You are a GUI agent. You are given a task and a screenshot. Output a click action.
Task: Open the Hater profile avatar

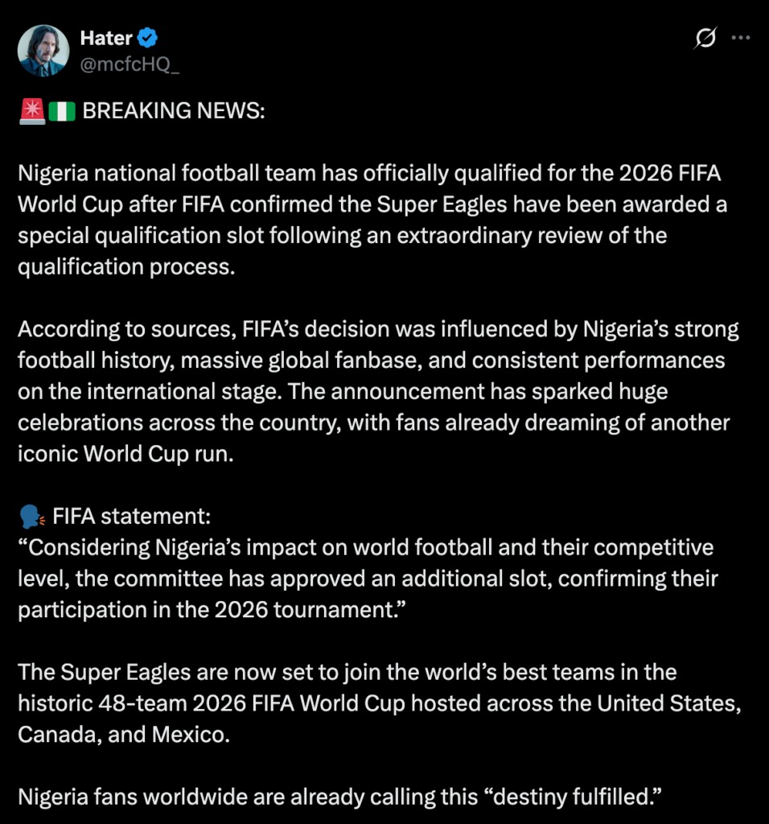(x=43, y=50)
